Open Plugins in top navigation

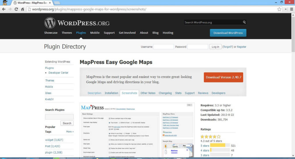[81, 33]
